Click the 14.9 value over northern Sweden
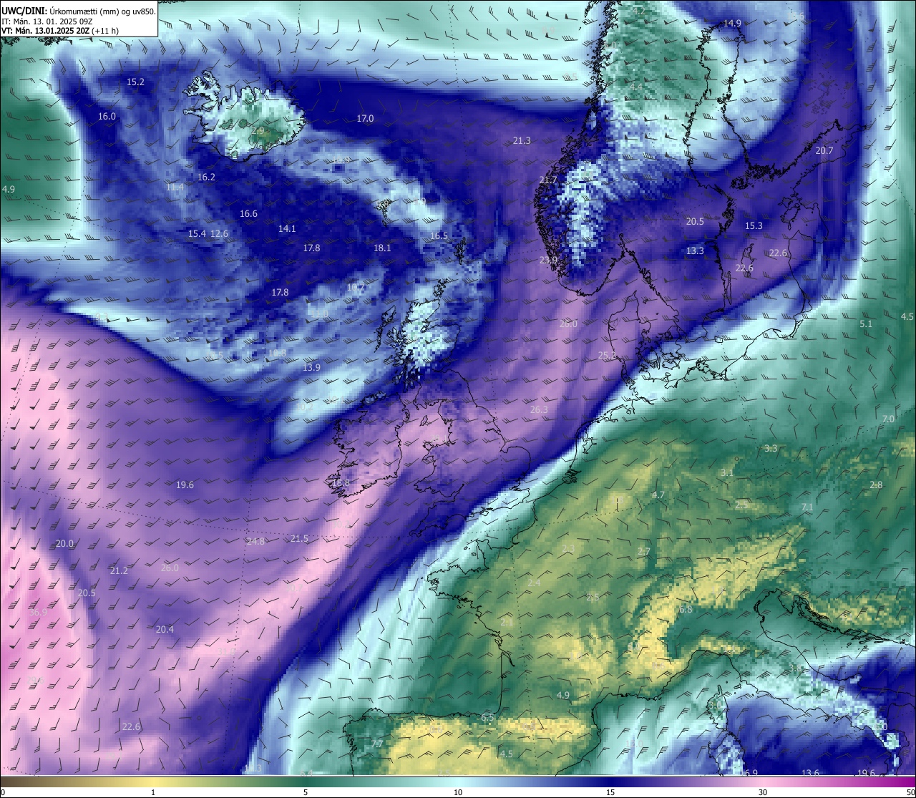 tap(732, 23)
